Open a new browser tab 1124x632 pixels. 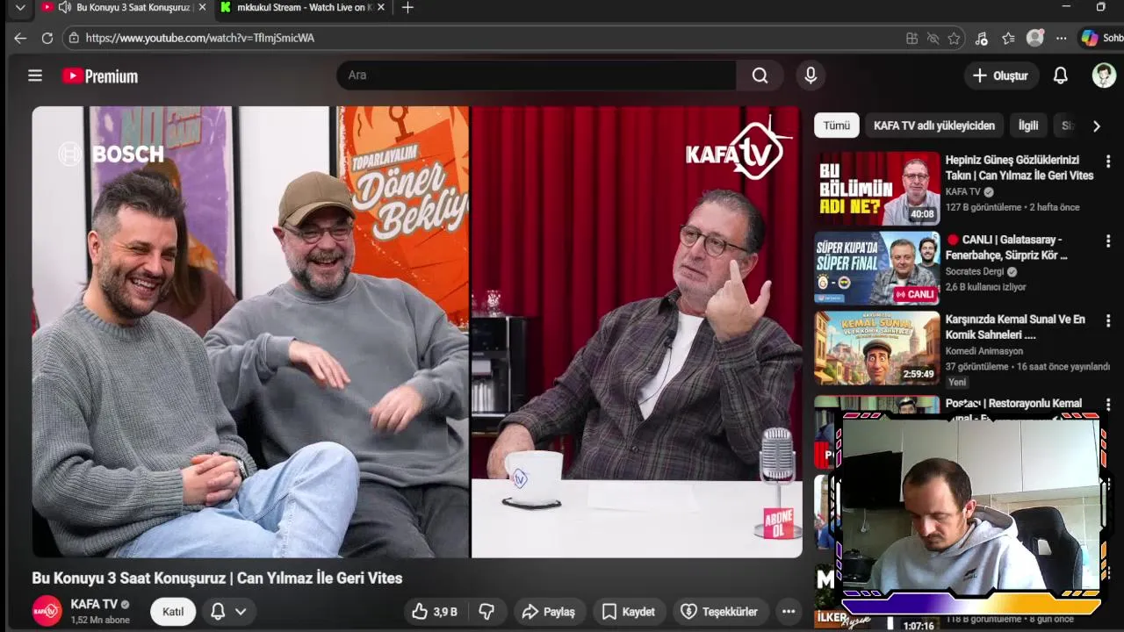point(407,8)
